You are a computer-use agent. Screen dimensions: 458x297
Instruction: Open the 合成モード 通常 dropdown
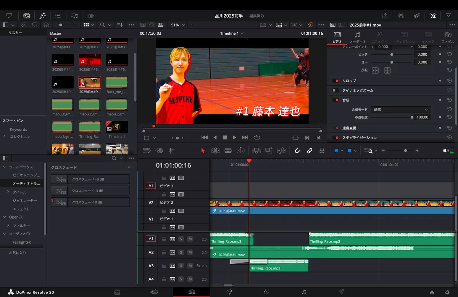[401, 109]
